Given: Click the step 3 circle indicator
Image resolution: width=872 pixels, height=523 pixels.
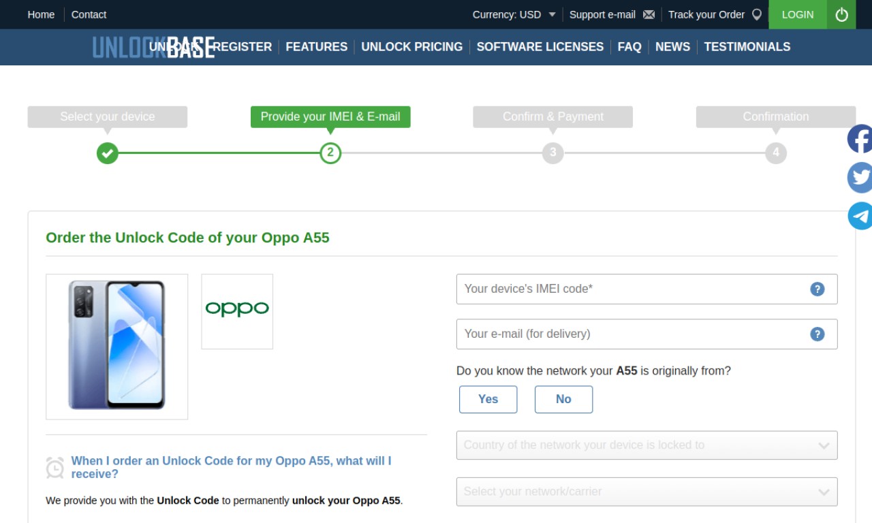Looking at the screenshot, I should coord(553,153).
